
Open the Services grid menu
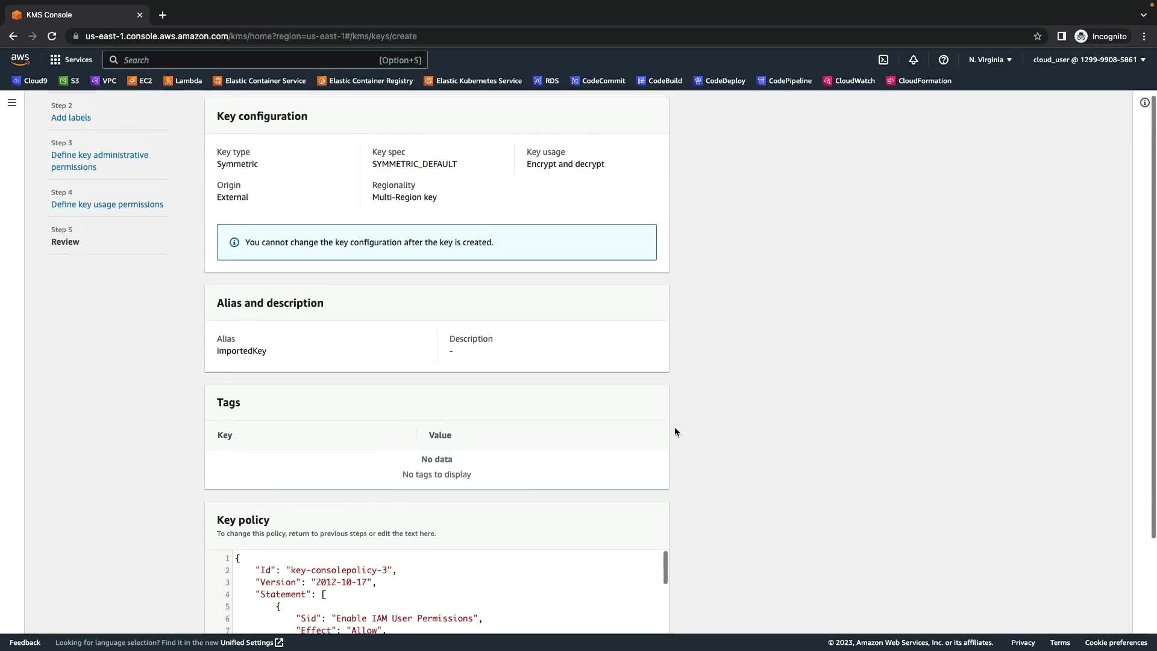[71, 60]
